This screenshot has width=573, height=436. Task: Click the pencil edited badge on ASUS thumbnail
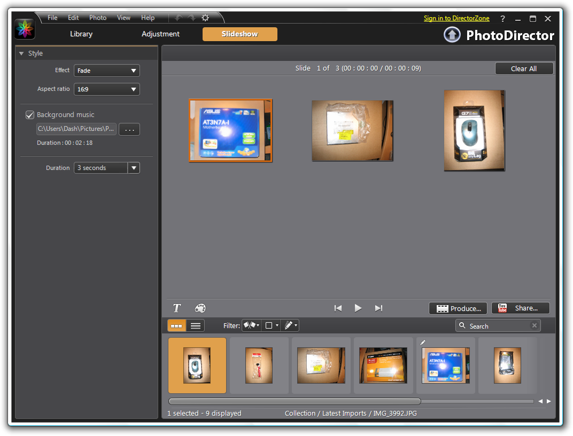coord(423,342)
